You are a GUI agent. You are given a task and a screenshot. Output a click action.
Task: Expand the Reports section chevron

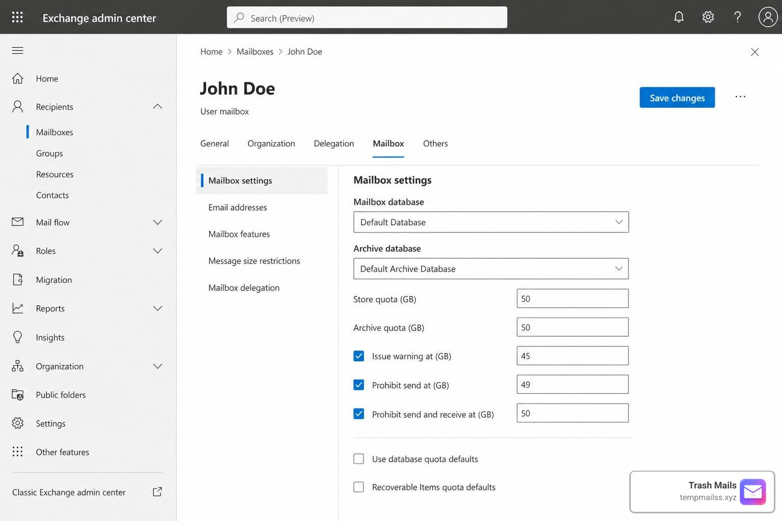(157, 308)
